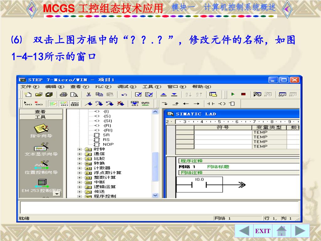This screenshot has height=241, width=321.
Task: Click the 查看 navigation bar button
Action: pyautogui.click(x=41, y=112)
